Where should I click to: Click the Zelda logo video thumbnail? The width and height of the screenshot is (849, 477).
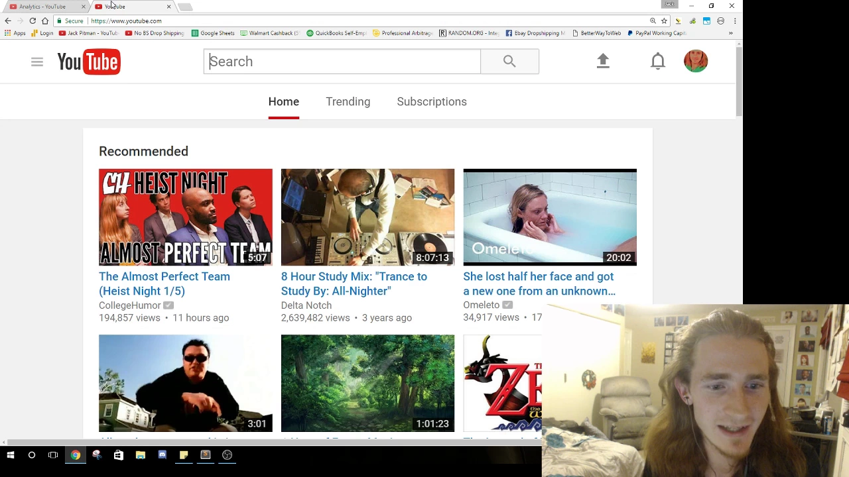[502, 383]
